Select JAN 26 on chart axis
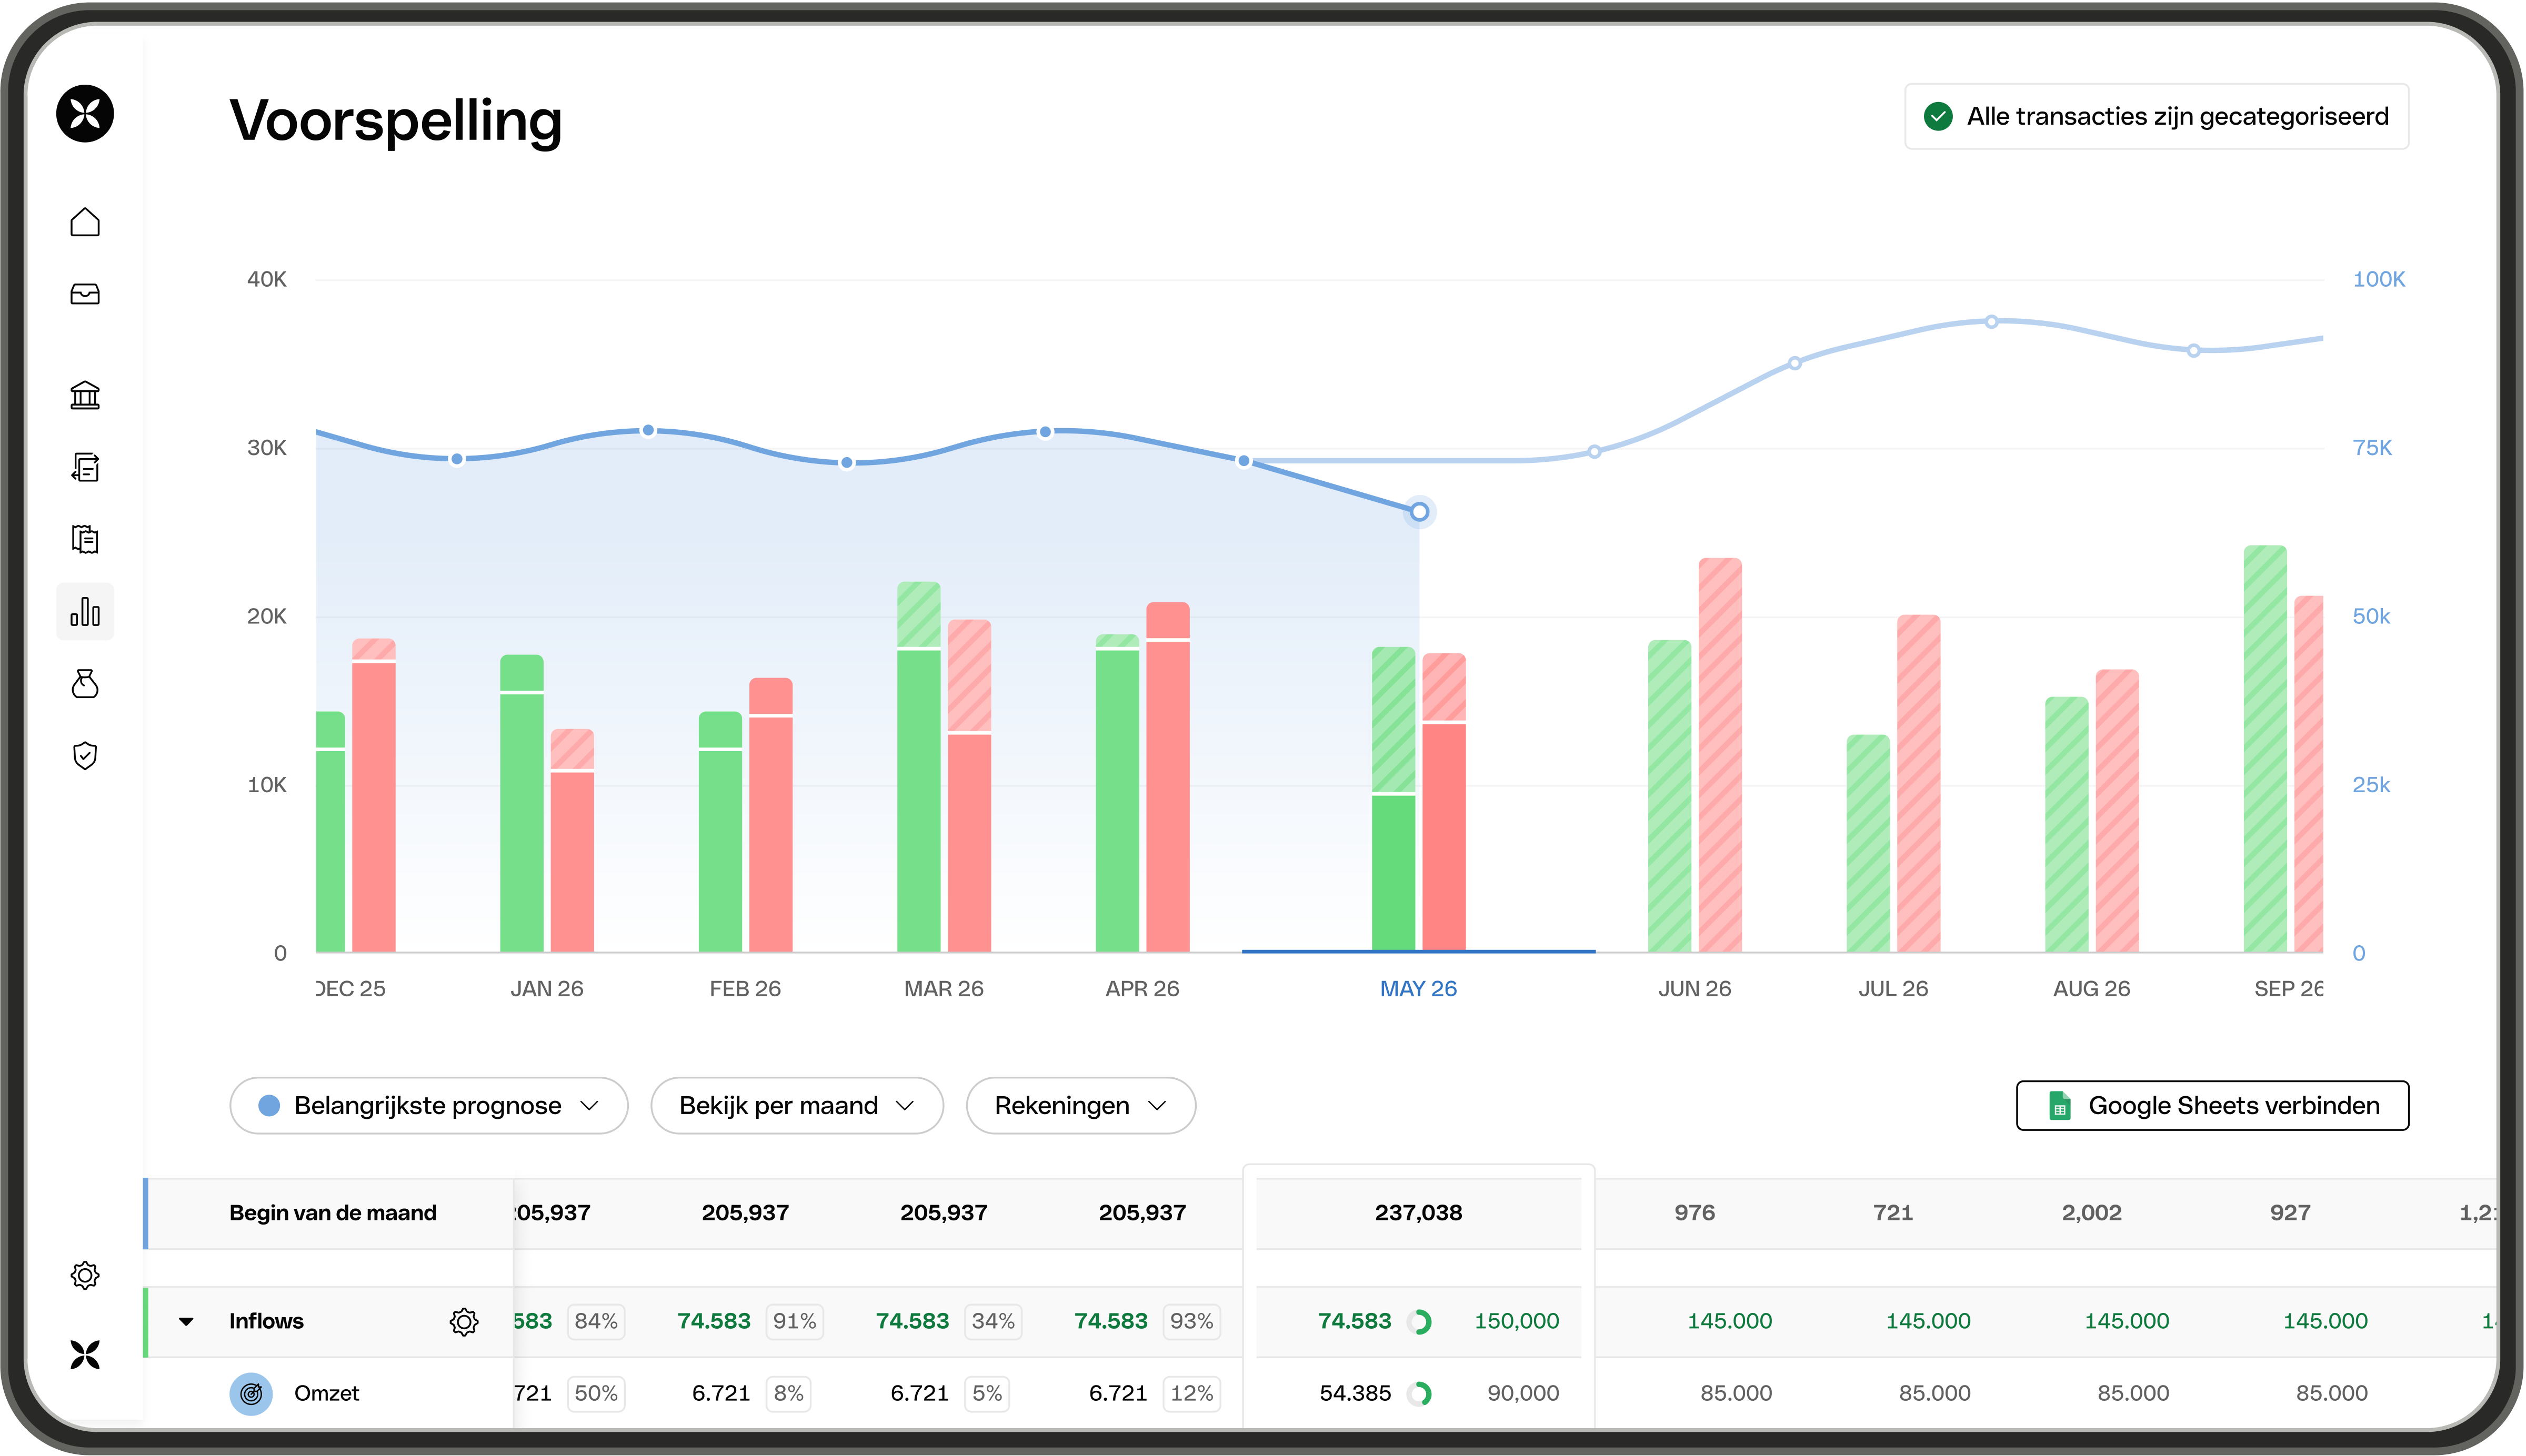 click(546, 988)
